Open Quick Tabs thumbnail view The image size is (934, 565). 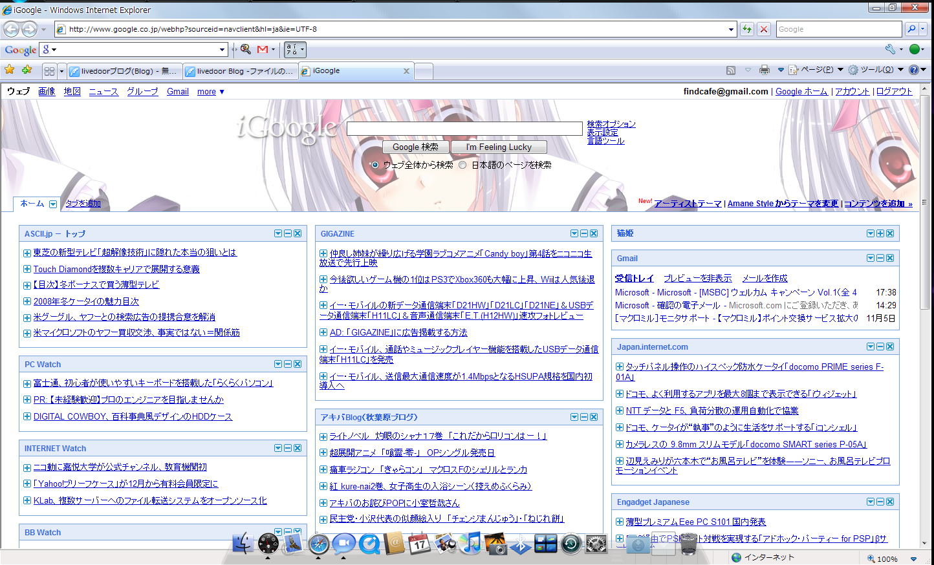(x=49, y=71)
